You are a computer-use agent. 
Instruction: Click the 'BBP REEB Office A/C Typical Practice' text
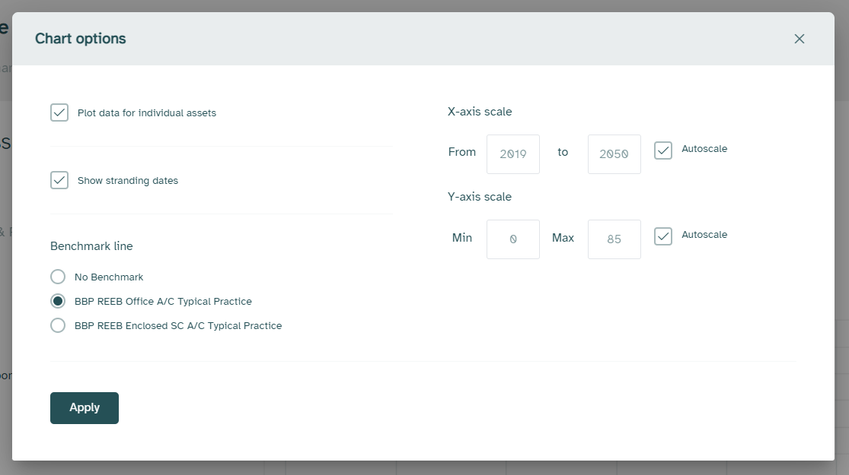pyautogui.click(x=163, y=302)
